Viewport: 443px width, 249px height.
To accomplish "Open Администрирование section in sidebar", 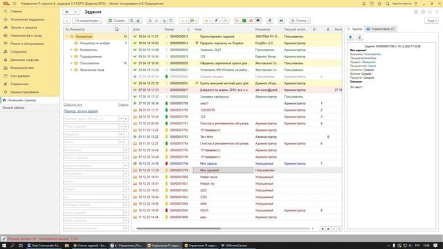I will (25, 92).
